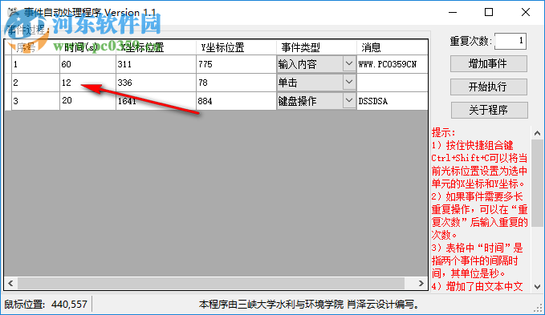
Task: Expand the 键盘操作 event type dropdown
Action: 349,101
